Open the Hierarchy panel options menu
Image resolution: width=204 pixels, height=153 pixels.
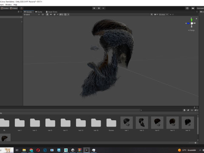[x=21, y=12]
